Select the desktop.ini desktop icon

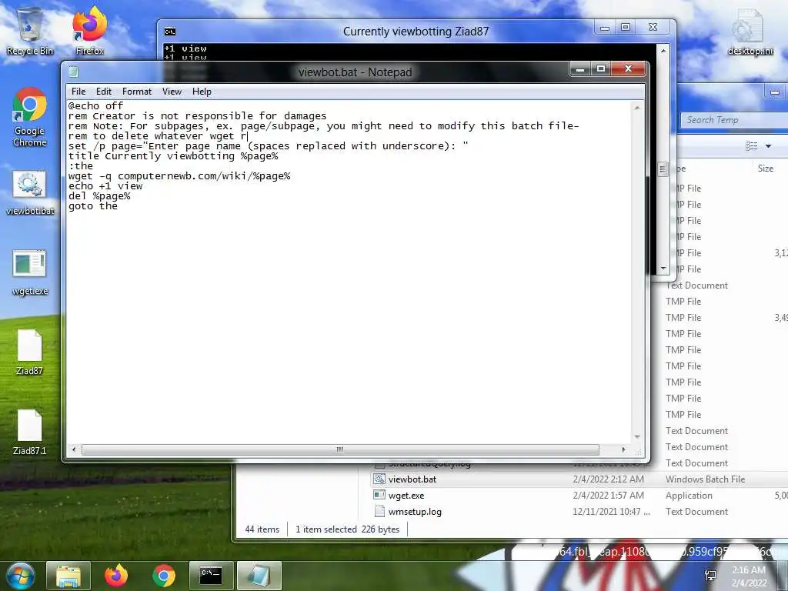pyautogui.click(x=750, y=30)
